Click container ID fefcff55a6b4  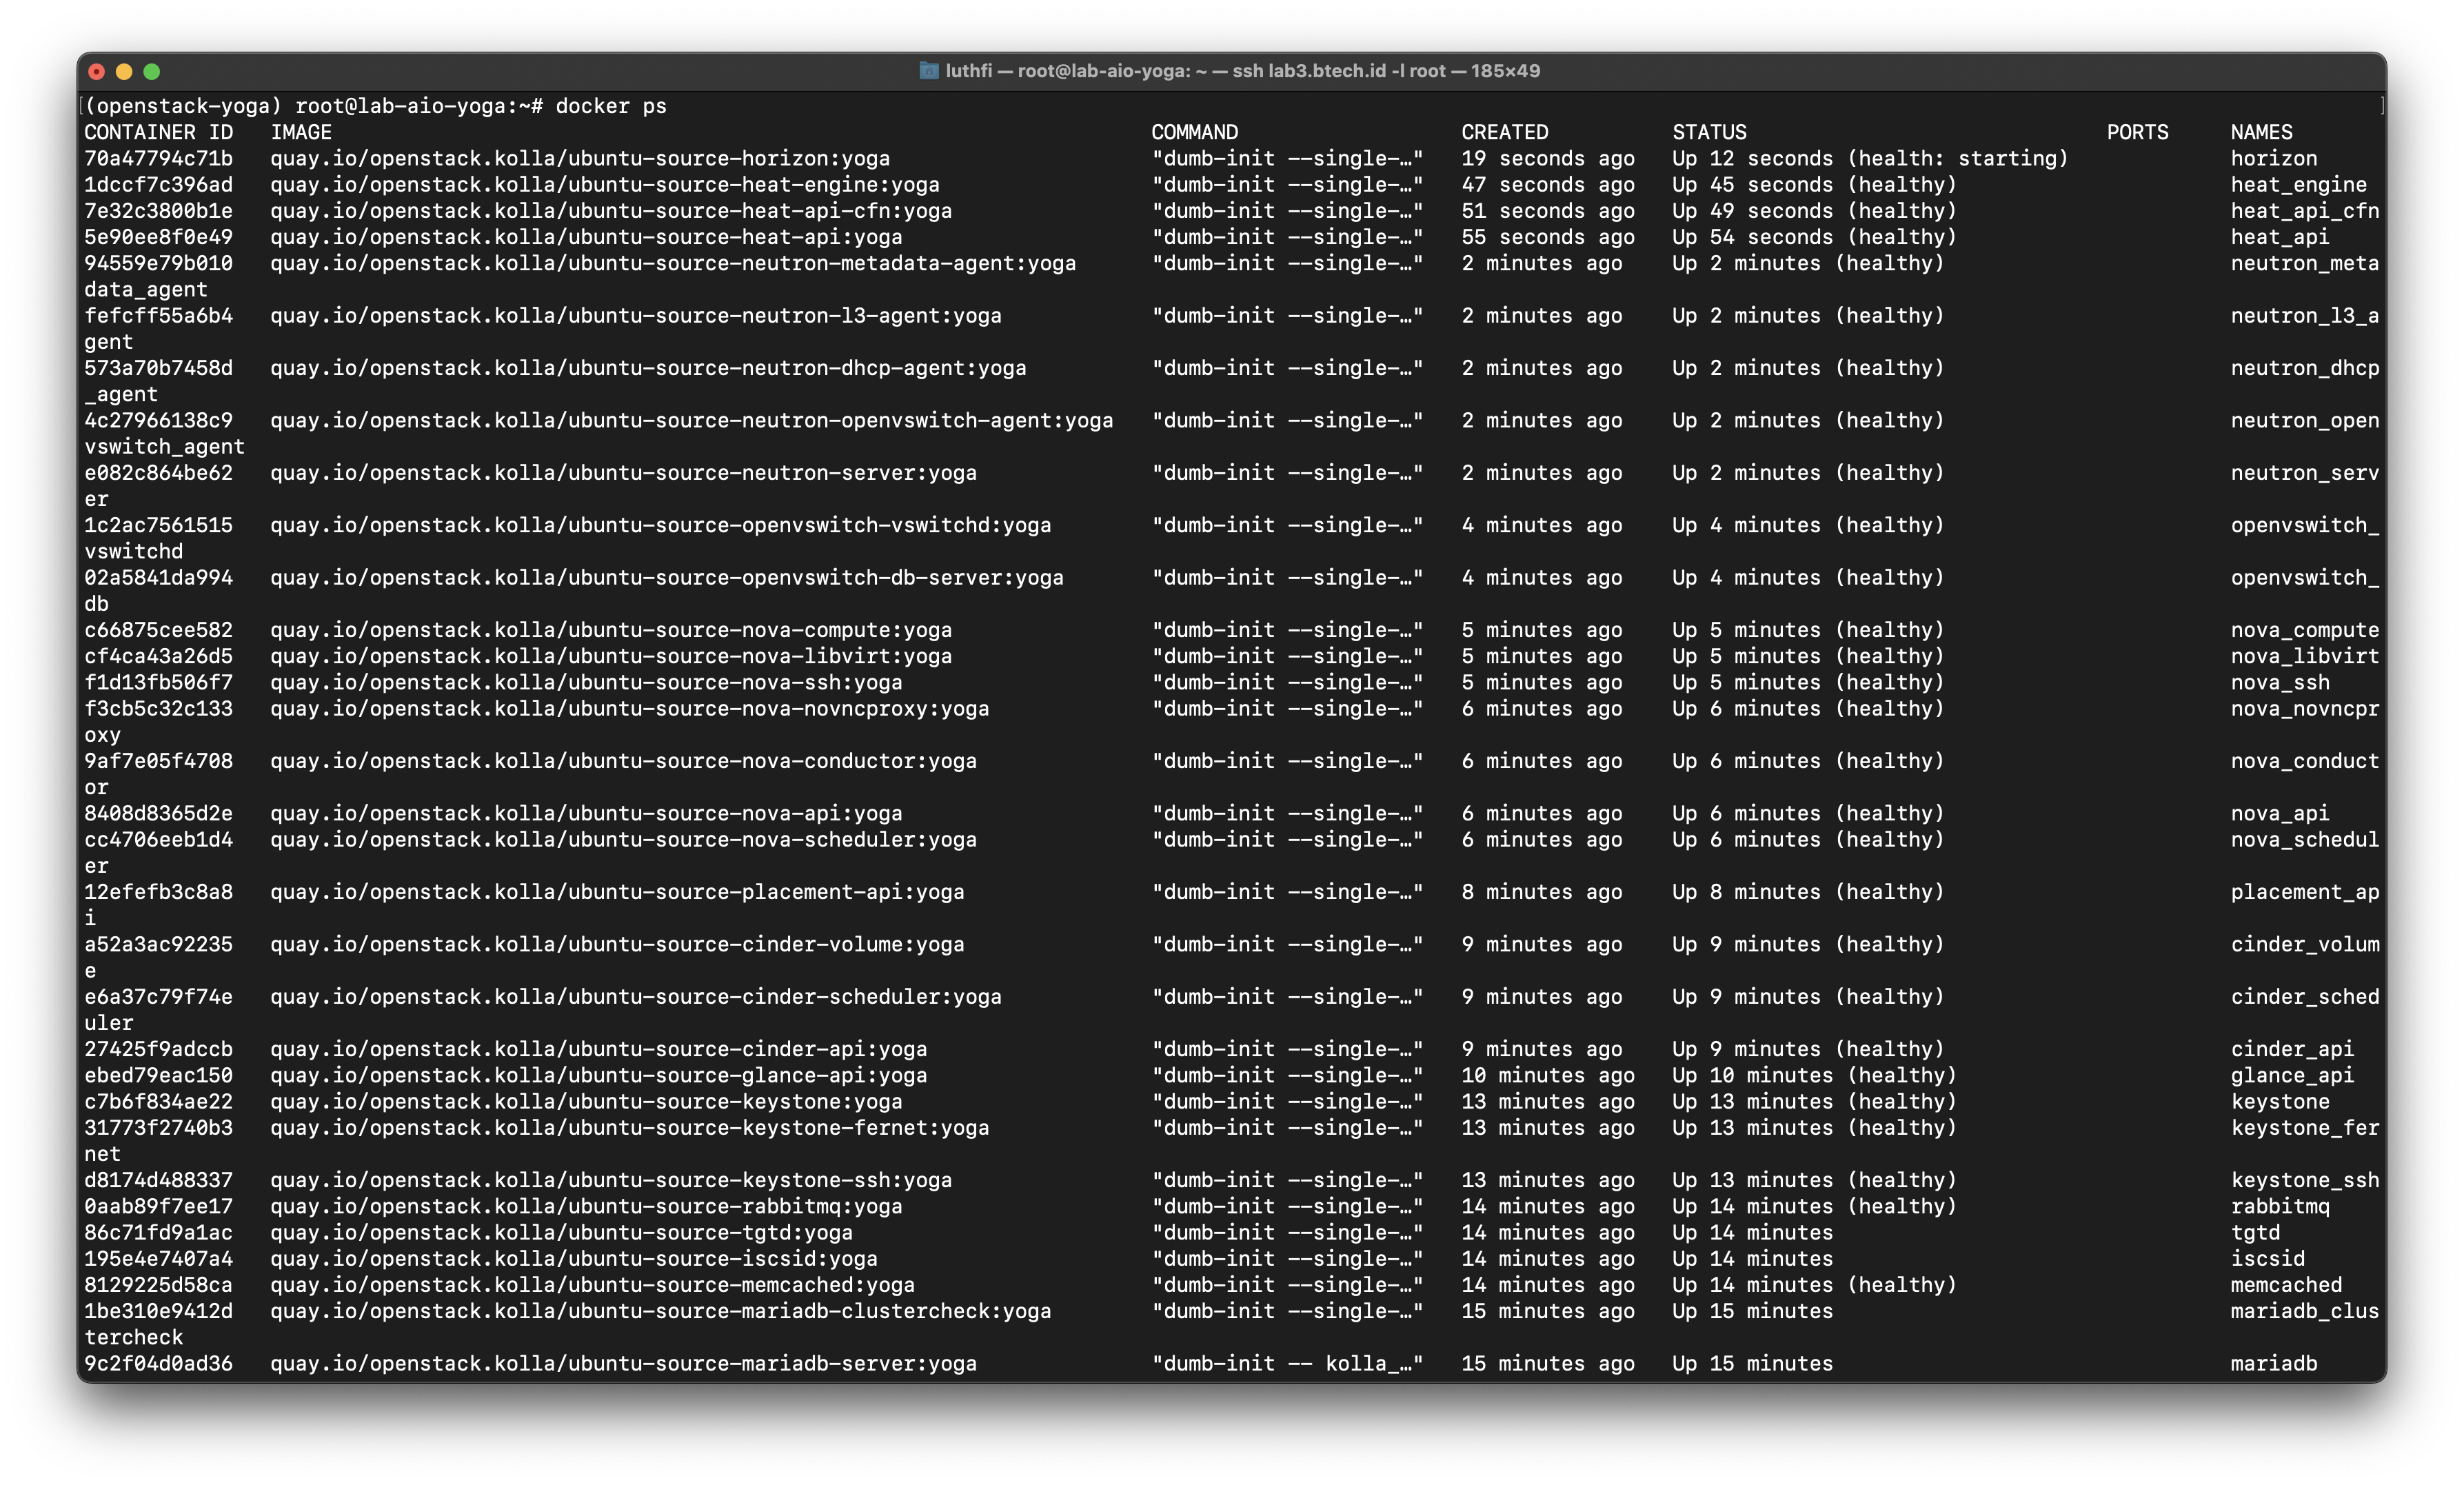[x=158, y=315]
